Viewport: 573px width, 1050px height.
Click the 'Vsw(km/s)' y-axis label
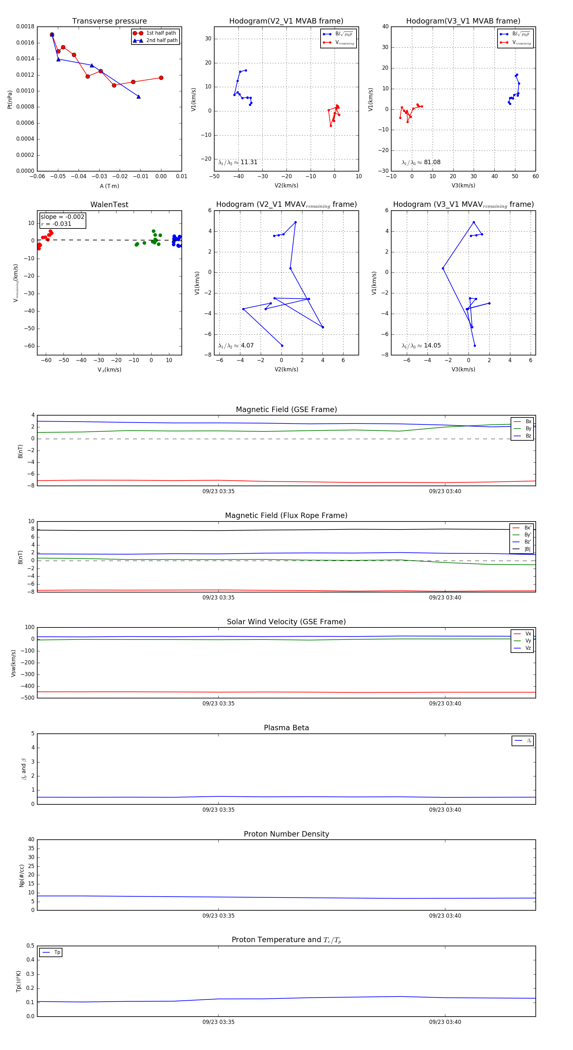pyautogui.click(x=13, y=663)
